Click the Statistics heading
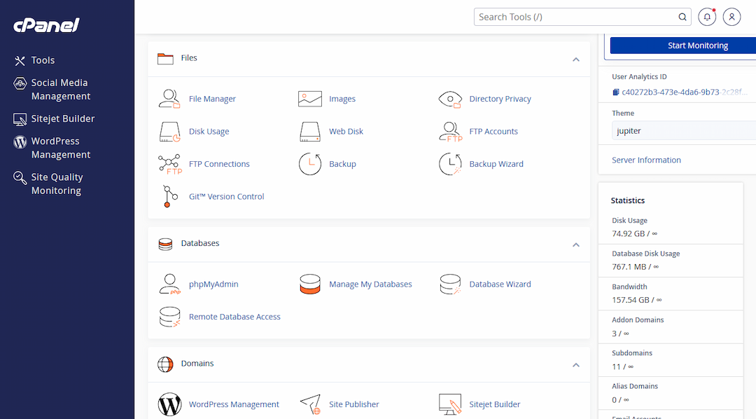 [x=627, y=200]
